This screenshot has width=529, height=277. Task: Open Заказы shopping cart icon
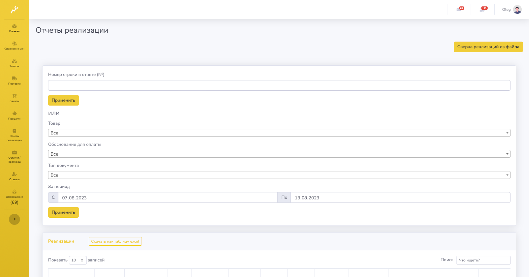[x=14, y=96]
